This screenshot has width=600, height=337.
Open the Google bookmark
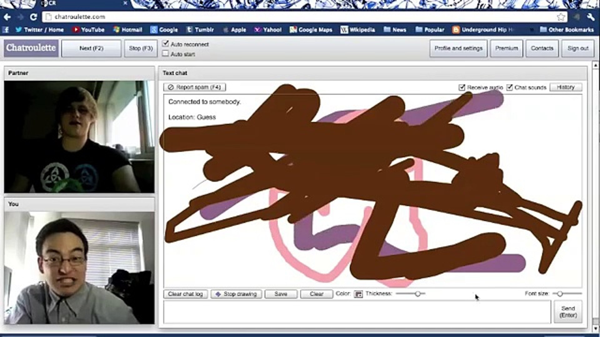[x=164, y=30]
